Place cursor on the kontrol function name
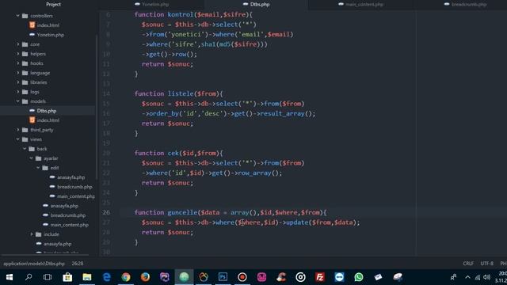Image resolution: width=507 pixels, height=285 pixels. coord(180,14)
